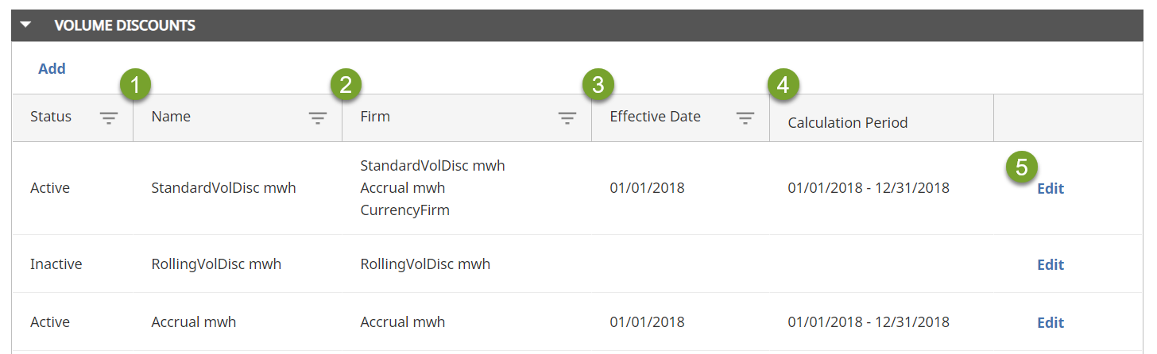Edit the StandardVolDisc mwh row
This screenshot has height=354, width=1157.
point(1050,189)
